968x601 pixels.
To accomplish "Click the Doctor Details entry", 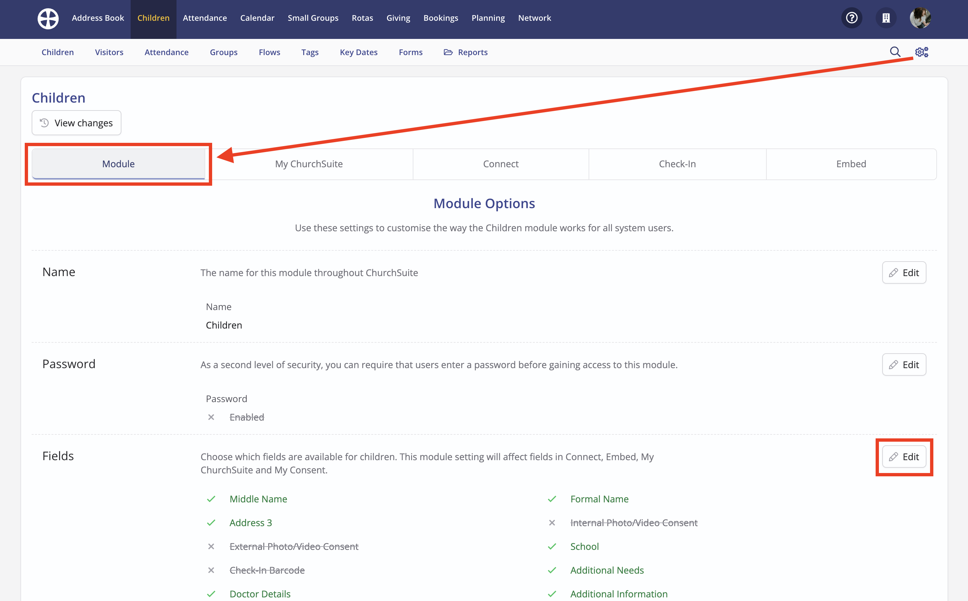I will click(260, 594).
